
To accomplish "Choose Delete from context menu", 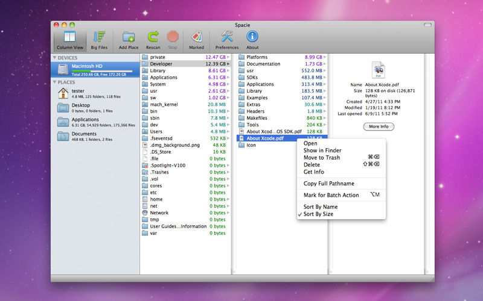I will 341,164.
